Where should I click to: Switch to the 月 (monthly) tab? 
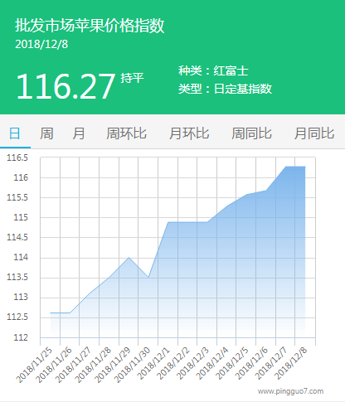(79, 133)
